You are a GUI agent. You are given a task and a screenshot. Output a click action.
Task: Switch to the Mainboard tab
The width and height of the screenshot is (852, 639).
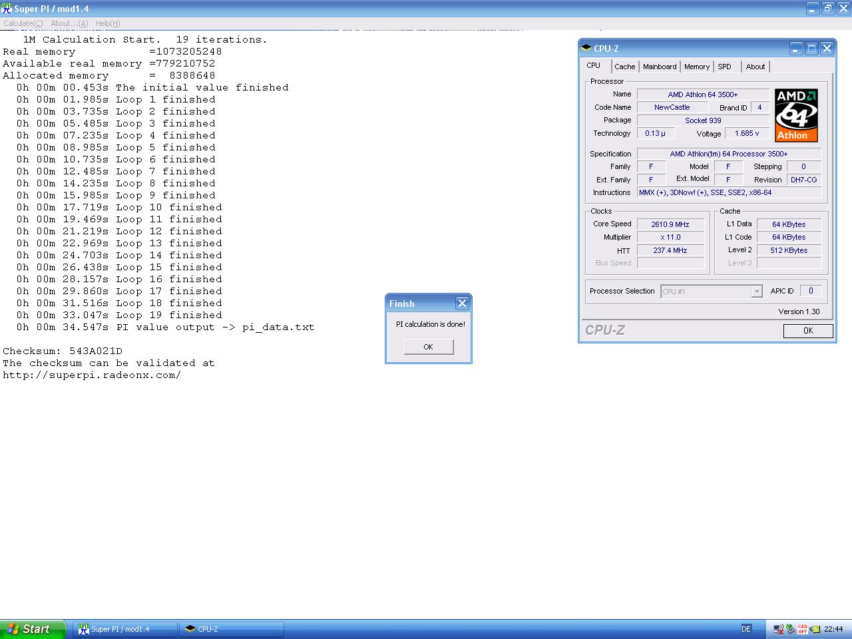coord(660,67)
